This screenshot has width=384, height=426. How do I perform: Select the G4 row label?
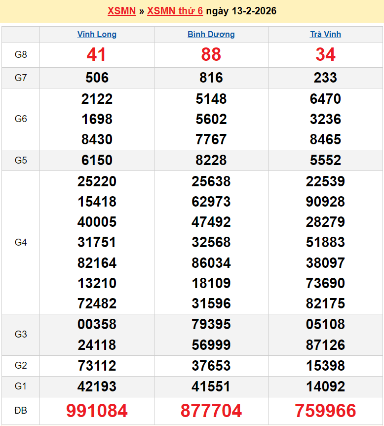(21, 242)
